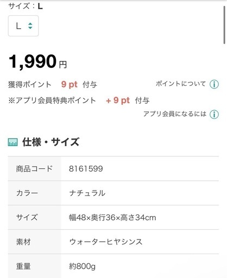
Task: Click the ナチュラル color value
Action: (x=87, y=193)
